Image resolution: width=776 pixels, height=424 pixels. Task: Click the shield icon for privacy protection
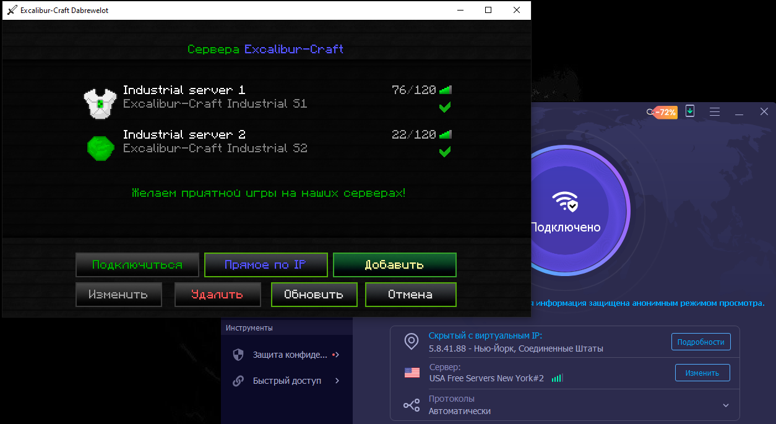[238, 355]
